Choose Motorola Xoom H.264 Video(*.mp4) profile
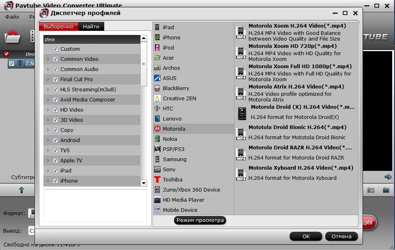 [x=296, y=32]
